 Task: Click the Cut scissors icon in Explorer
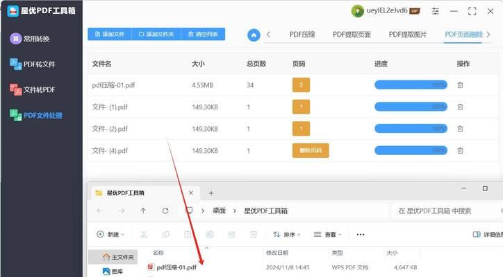144,235
